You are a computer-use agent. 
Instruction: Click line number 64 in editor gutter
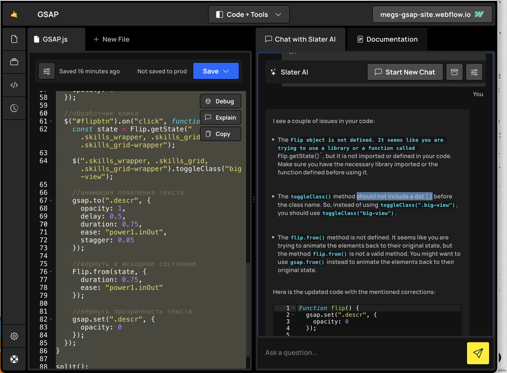tap(44, 161)
